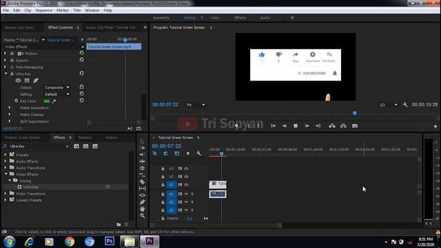This screenshot has width=441, height=248.
Task: Open the Fit zoom level dropdown
Action: pos(196,105)
